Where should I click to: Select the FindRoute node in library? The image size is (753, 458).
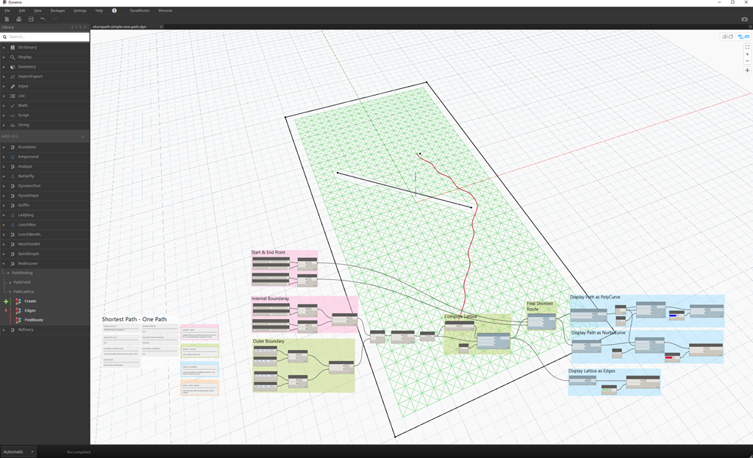(33, 320)
